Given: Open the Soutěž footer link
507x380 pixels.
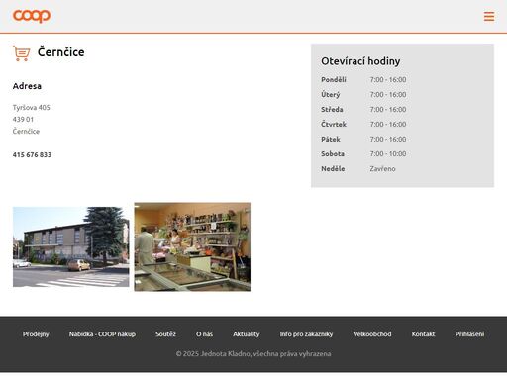Looking at the screenshot, I should point(165,334).
